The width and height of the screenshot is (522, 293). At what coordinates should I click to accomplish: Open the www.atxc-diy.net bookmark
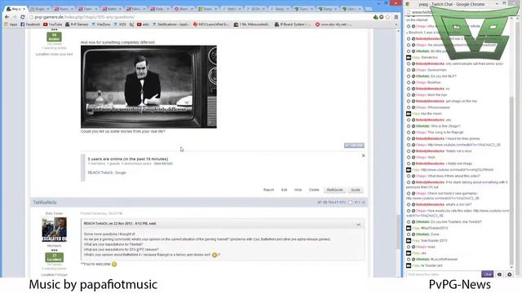tap(334, 24)
